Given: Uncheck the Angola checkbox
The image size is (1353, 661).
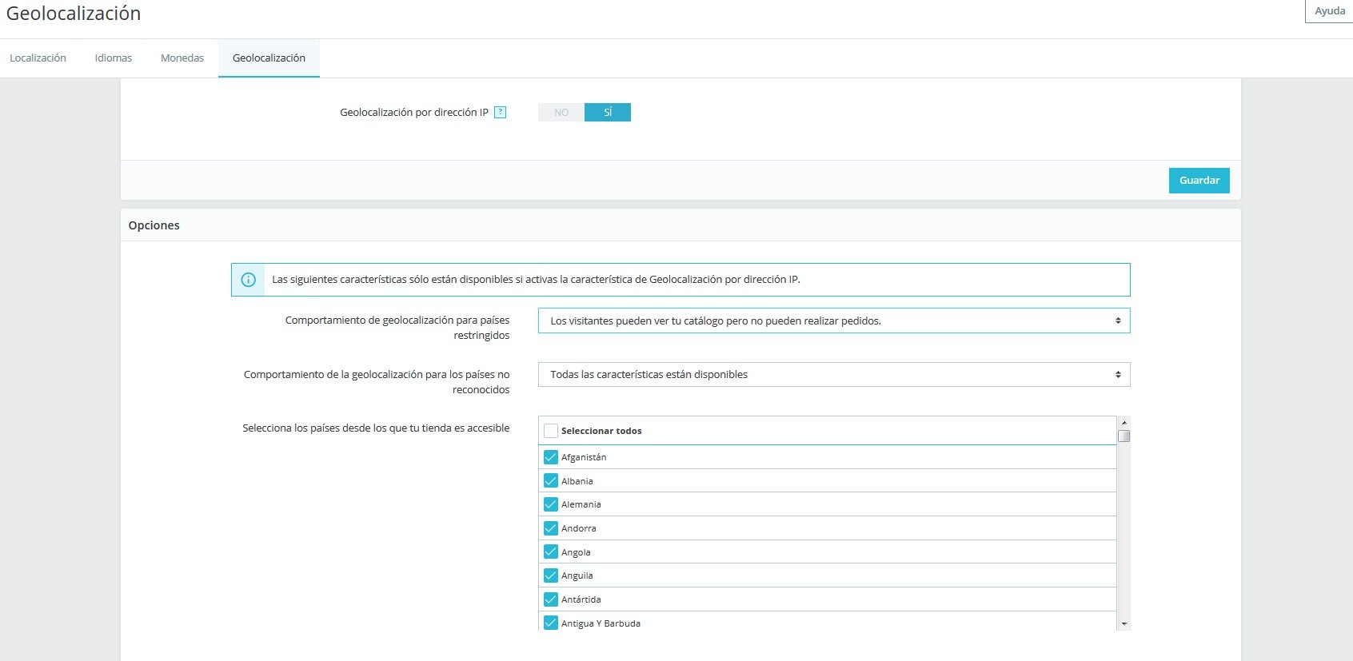Looking at the screenshot, I should (550, 551).
